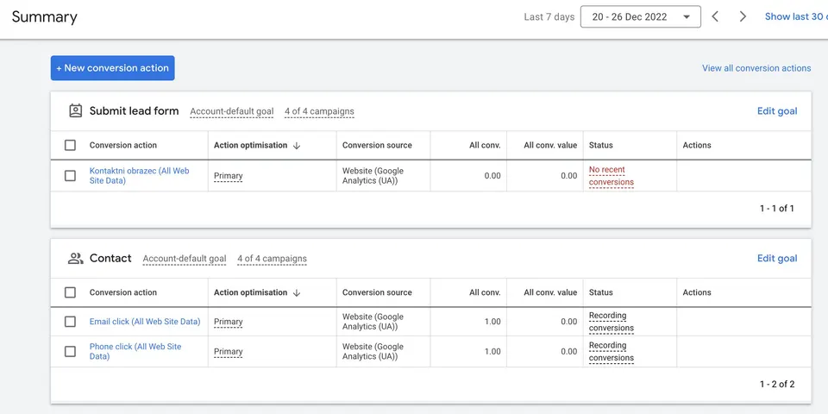828x414 pixels.
Task: Click sort arrow in Submit lead form table
Action: (x=297, y=145)
